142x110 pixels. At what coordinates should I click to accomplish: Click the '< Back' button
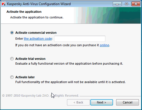coord(78,102)
